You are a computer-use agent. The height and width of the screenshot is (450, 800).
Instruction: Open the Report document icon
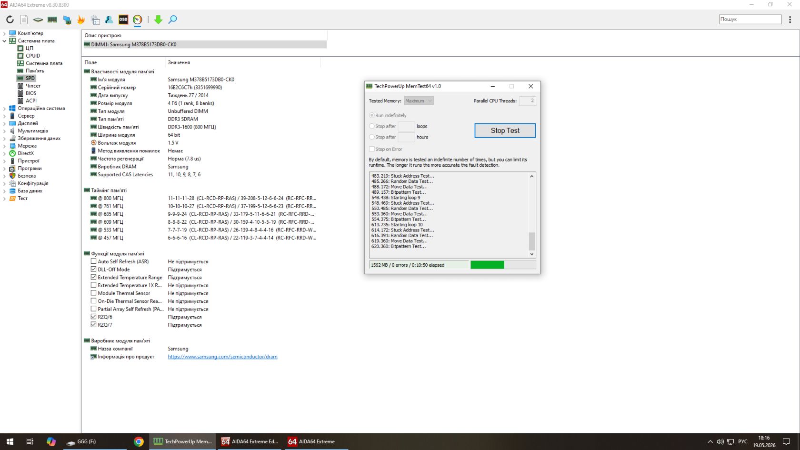24,20
